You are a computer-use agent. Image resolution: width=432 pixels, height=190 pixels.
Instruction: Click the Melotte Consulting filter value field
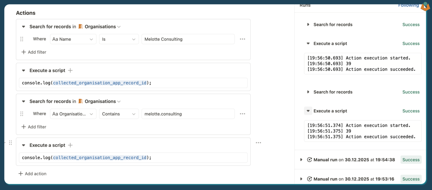point(188,39)
